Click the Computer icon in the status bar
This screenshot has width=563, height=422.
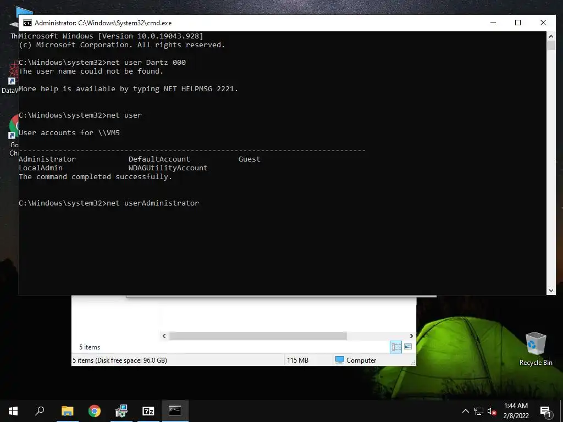[340, 360]
